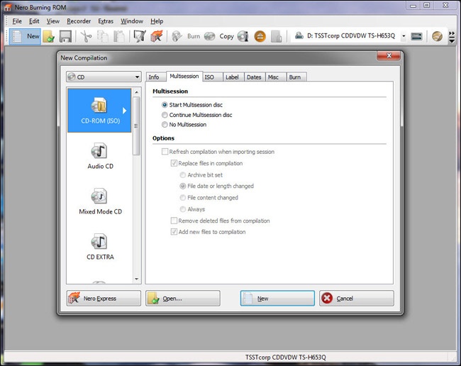Select the Audio CD compilation type
The width and height of the screenshot is (461, 366).
click(x=100, y=156)
